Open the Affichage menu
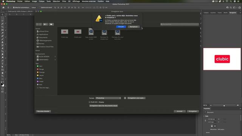The height and width of the screenshot is (136, 242). pyautogui.click(x=76, y=1)
